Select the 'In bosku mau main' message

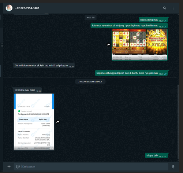[27, 90]
